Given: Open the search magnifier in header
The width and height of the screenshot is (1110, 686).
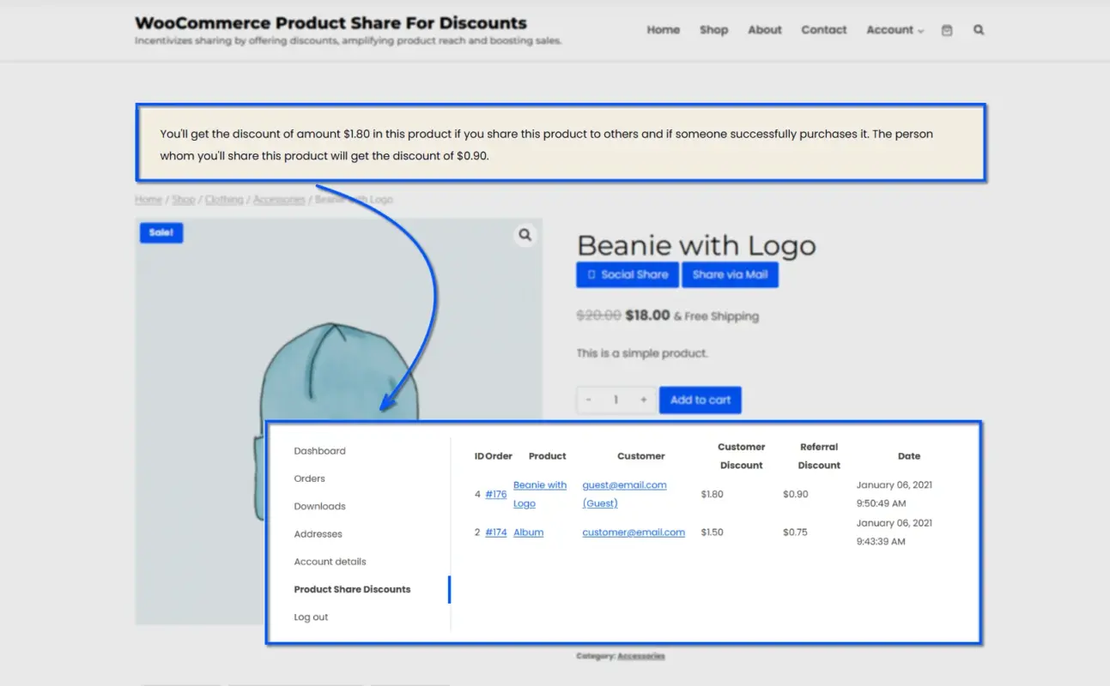Looking at the screenshot, I should pyautogui.click(x=979, y=30).
